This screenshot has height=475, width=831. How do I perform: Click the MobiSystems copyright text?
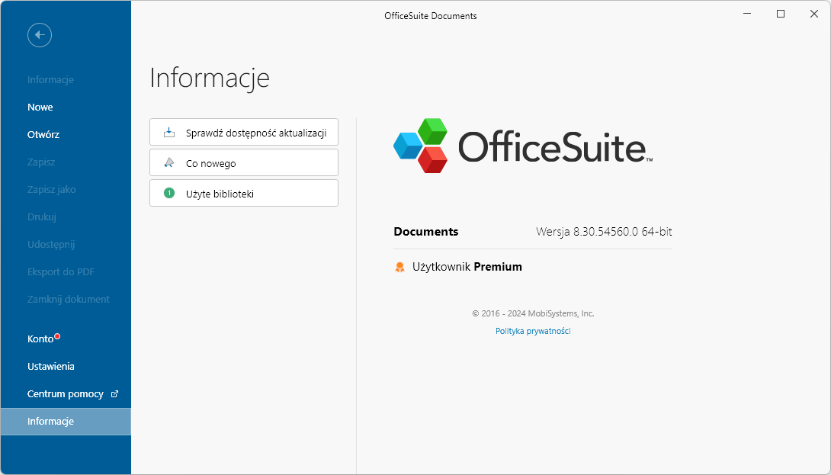pyautogui.click(x=533, y=313)
